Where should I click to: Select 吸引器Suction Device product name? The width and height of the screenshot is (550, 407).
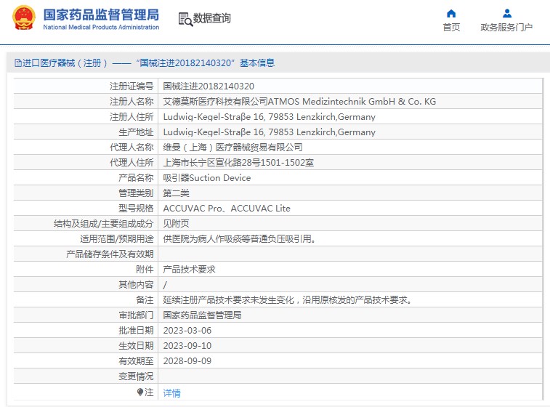click(x=207, y=178)
